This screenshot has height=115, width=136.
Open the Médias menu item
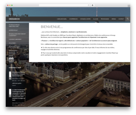coord(114,19)
